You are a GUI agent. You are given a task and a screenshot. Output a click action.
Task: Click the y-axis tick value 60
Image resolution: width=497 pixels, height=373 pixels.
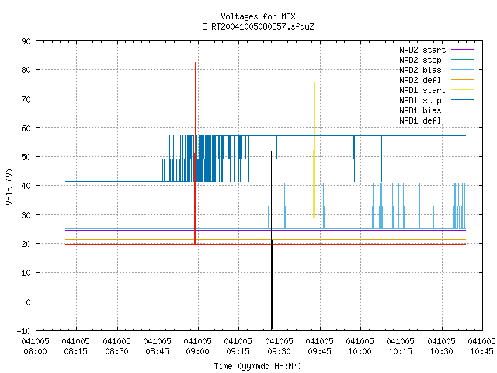pyautogui.click(x=26, y=128)
